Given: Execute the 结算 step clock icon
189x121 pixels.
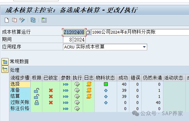Looking at the screenshot, I should [x=77, y=96].
